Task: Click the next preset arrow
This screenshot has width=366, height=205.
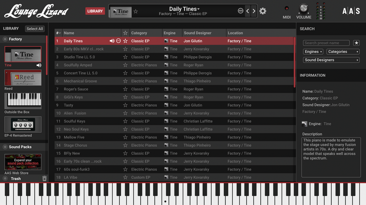Action: click(254, 11)
